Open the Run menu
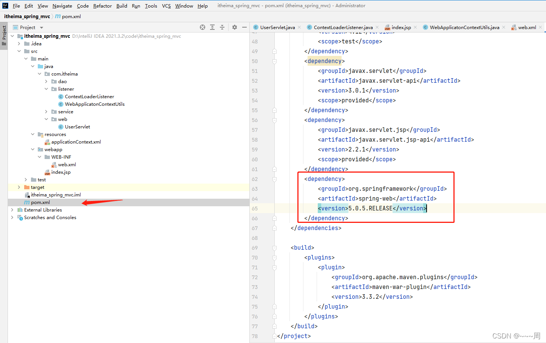 click(136, 6)
